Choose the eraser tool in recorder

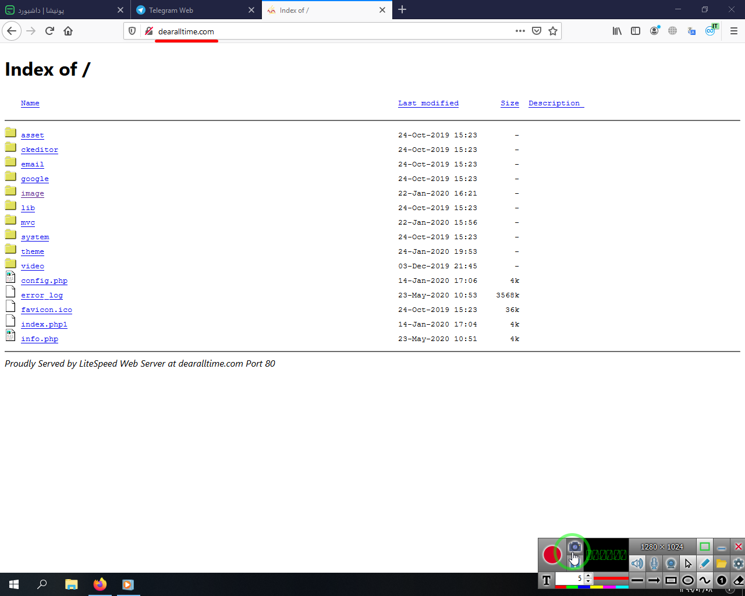(738, 580)
